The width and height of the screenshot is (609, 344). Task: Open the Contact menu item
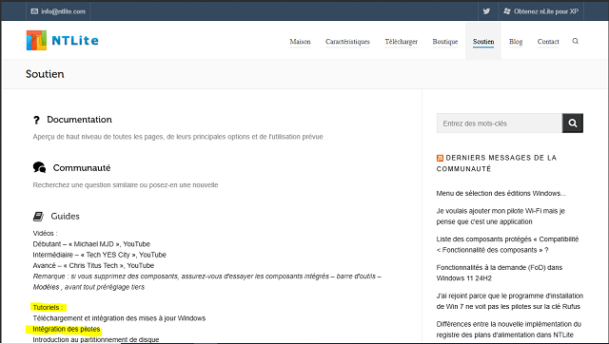pyautogui.click(x=548, y=42)
